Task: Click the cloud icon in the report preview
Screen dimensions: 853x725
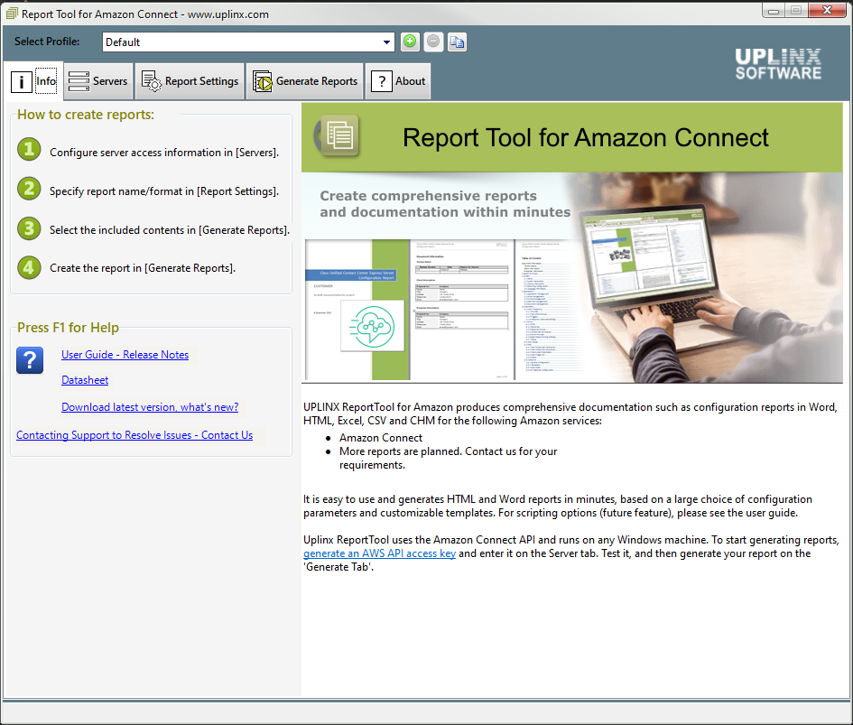Action: 373,327
